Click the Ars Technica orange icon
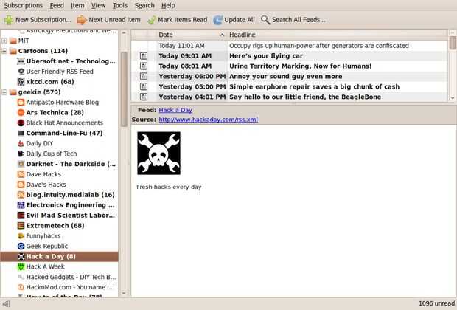The image size is (457, 310). coord(21,113)
